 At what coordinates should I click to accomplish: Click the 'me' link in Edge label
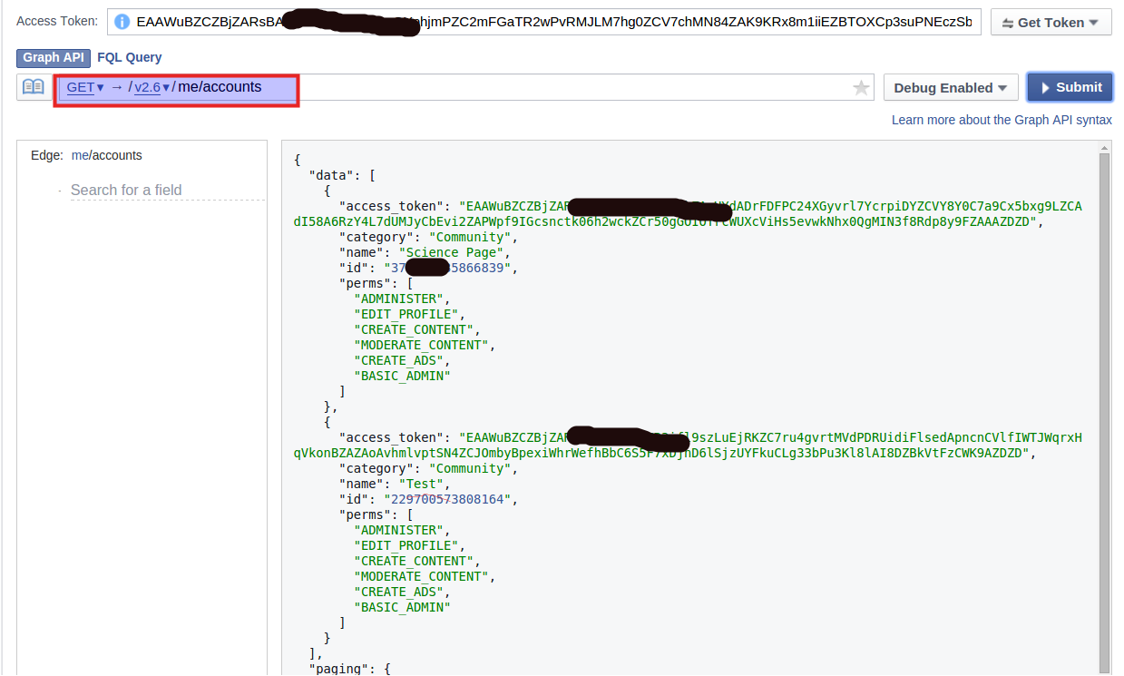(80, 155)
